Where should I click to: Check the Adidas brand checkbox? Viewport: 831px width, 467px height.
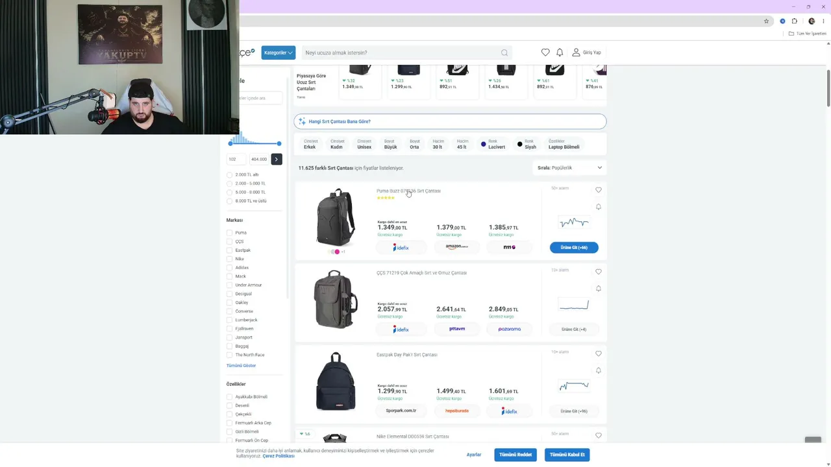point(229,268)
